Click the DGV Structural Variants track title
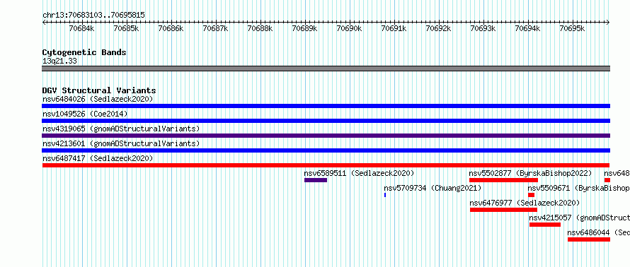The width and height of the screenshot is (630, 267). point(99,90)
